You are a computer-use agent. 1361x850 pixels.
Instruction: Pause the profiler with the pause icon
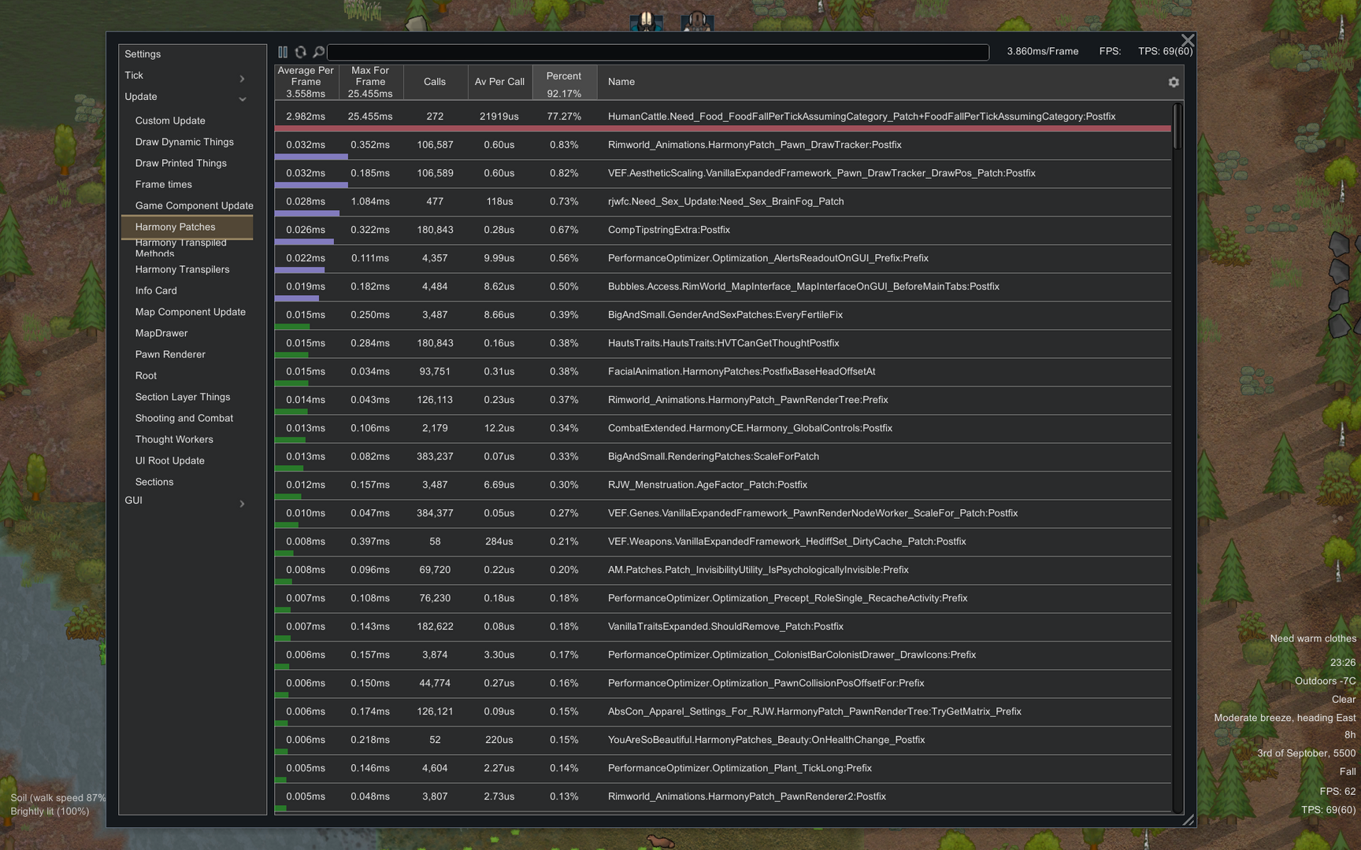[283, 52]
